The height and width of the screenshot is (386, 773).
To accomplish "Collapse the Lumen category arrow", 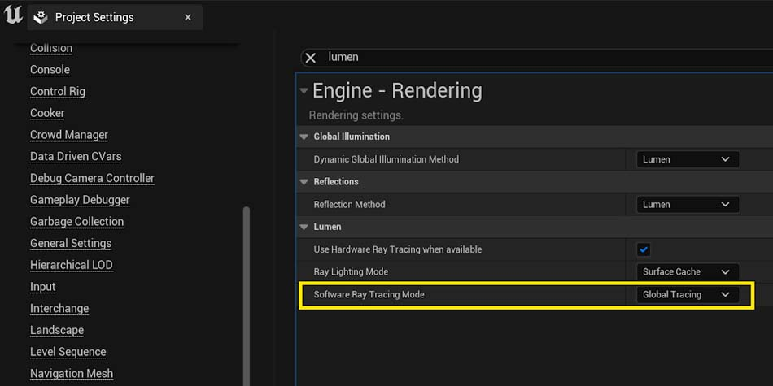I will click(304, 227).
